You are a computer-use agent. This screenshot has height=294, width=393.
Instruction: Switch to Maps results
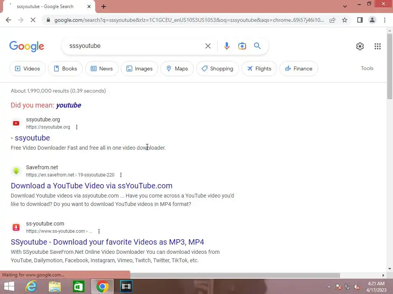177,69
